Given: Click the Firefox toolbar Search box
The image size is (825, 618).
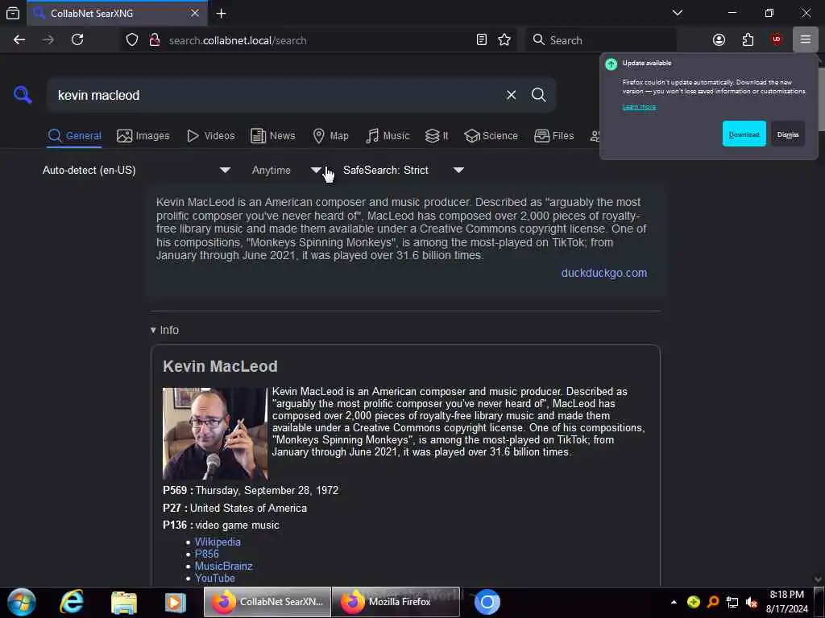Looking at the screenshot, I should pyautogui.click(x=601, y=40).
